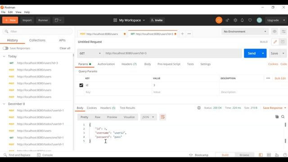Viewport: 288px width, 162px height.
Task: Click Clear all history link
Action: [65, 48]
